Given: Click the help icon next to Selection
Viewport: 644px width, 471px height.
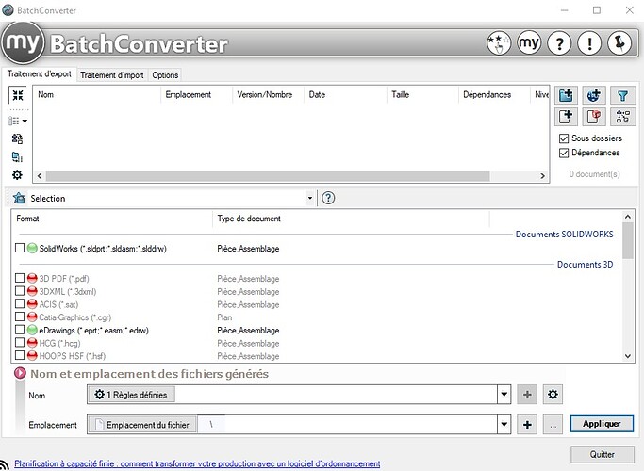Looking at the screenshot, I should 328,199.
